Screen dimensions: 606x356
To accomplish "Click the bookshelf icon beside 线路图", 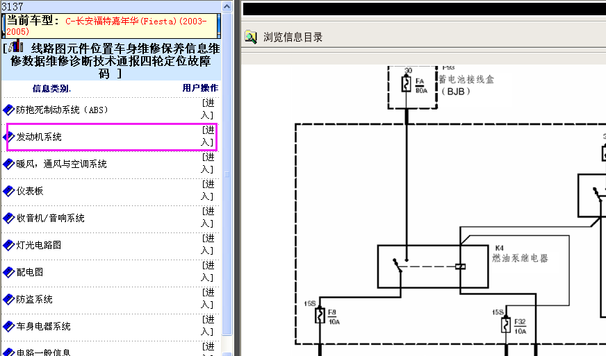I will [16, 46].
